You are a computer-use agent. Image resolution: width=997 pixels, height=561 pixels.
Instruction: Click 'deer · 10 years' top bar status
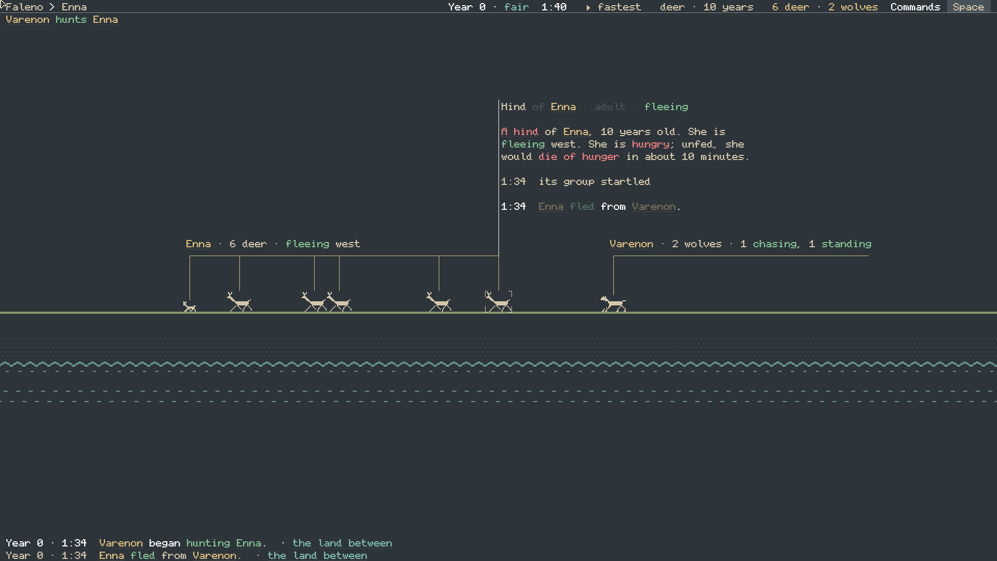(706, 7)
